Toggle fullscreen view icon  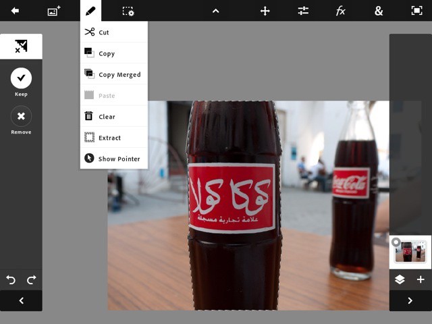tap(416, 11)
